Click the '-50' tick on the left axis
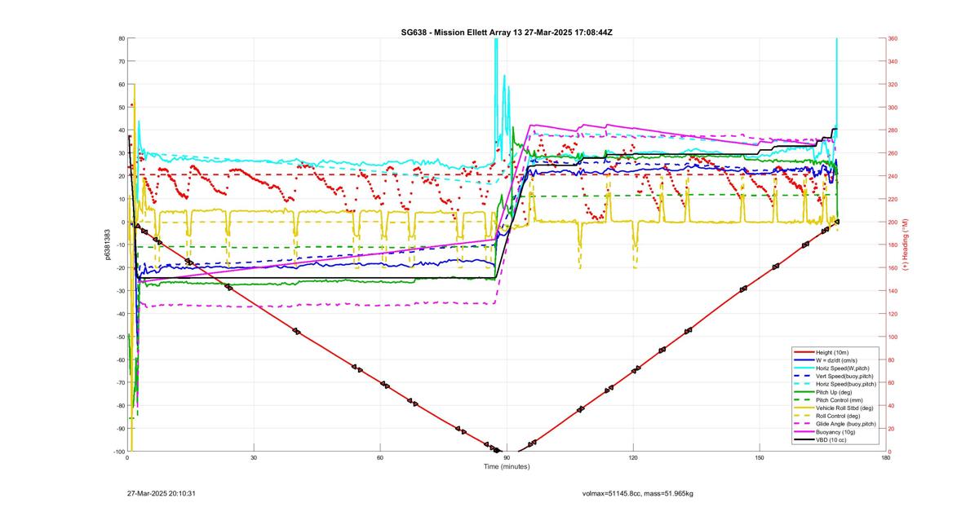 coord(119,337)
